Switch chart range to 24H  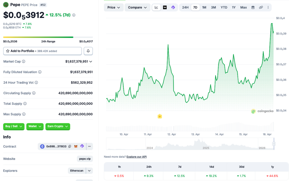pyautogui.click(x=185, y=7)
